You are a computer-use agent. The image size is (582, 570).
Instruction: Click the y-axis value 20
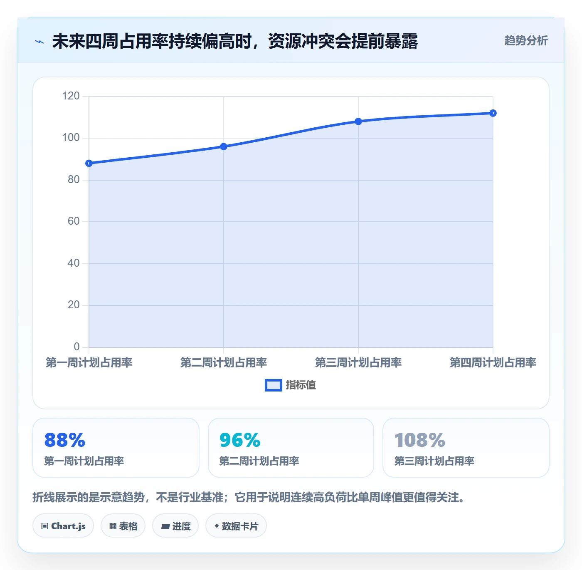74,305
